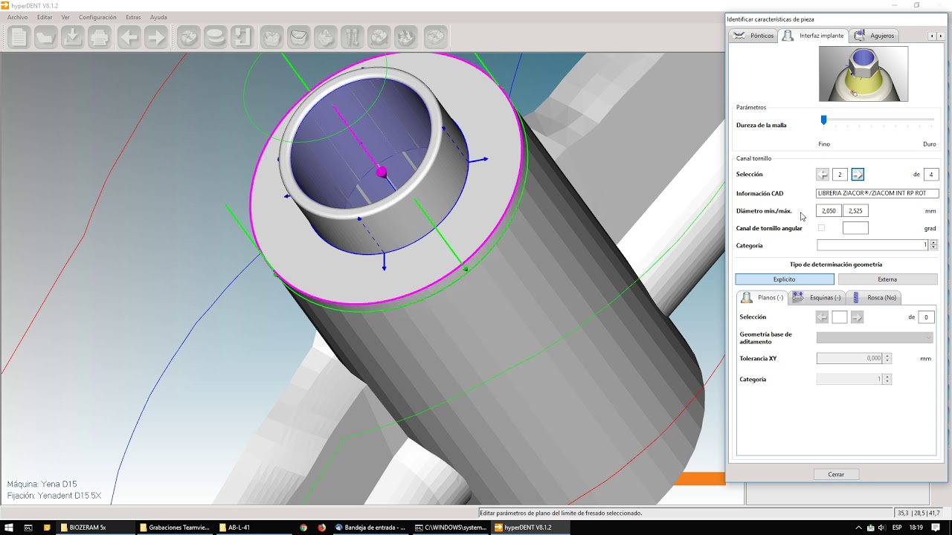Click the open folder toolbar icon
The height and width of the screenshot is (535, 952).
pyautogui.click(x=45, y=37)
